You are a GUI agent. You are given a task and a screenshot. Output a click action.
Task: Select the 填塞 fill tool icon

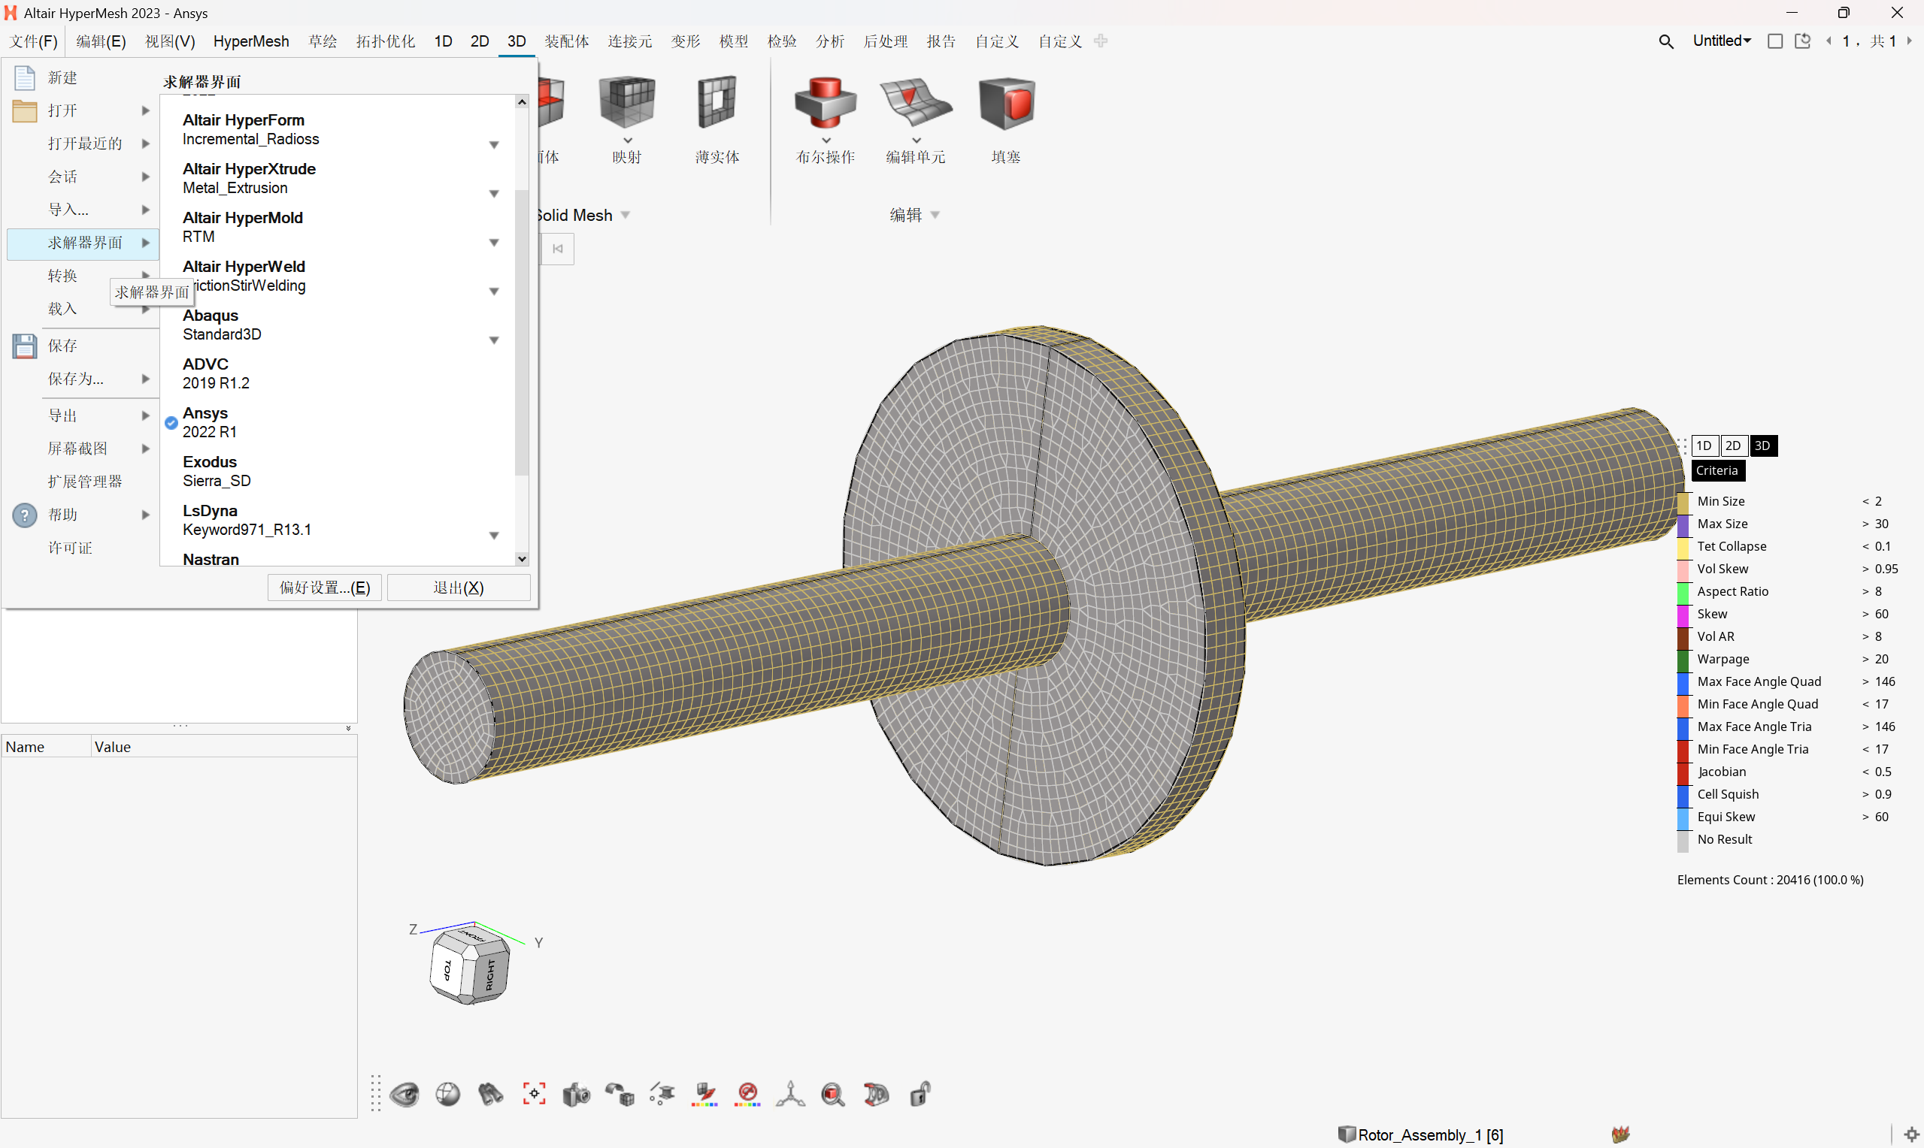(x=1005, y=104)
